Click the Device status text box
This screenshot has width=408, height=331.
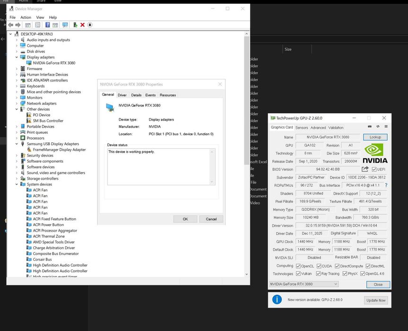tap(161, 167)
